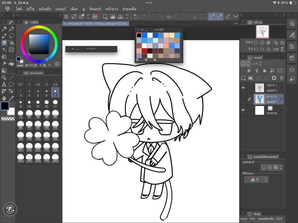Screen dimensions: 298x223
Task: Open ไฟล์ menu
Action: 19,9
